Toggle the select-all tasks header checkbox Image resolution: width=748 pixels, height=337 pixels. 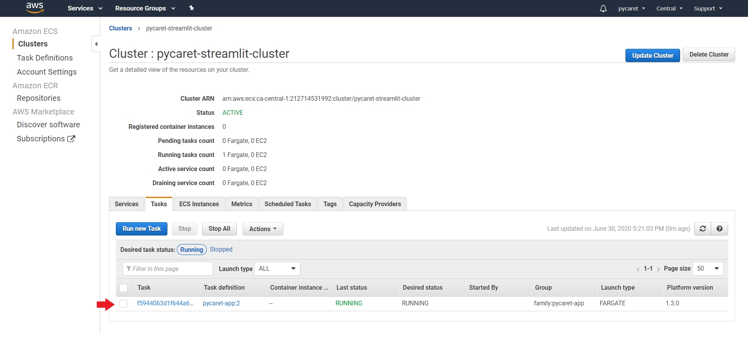[x=124, y=288]
